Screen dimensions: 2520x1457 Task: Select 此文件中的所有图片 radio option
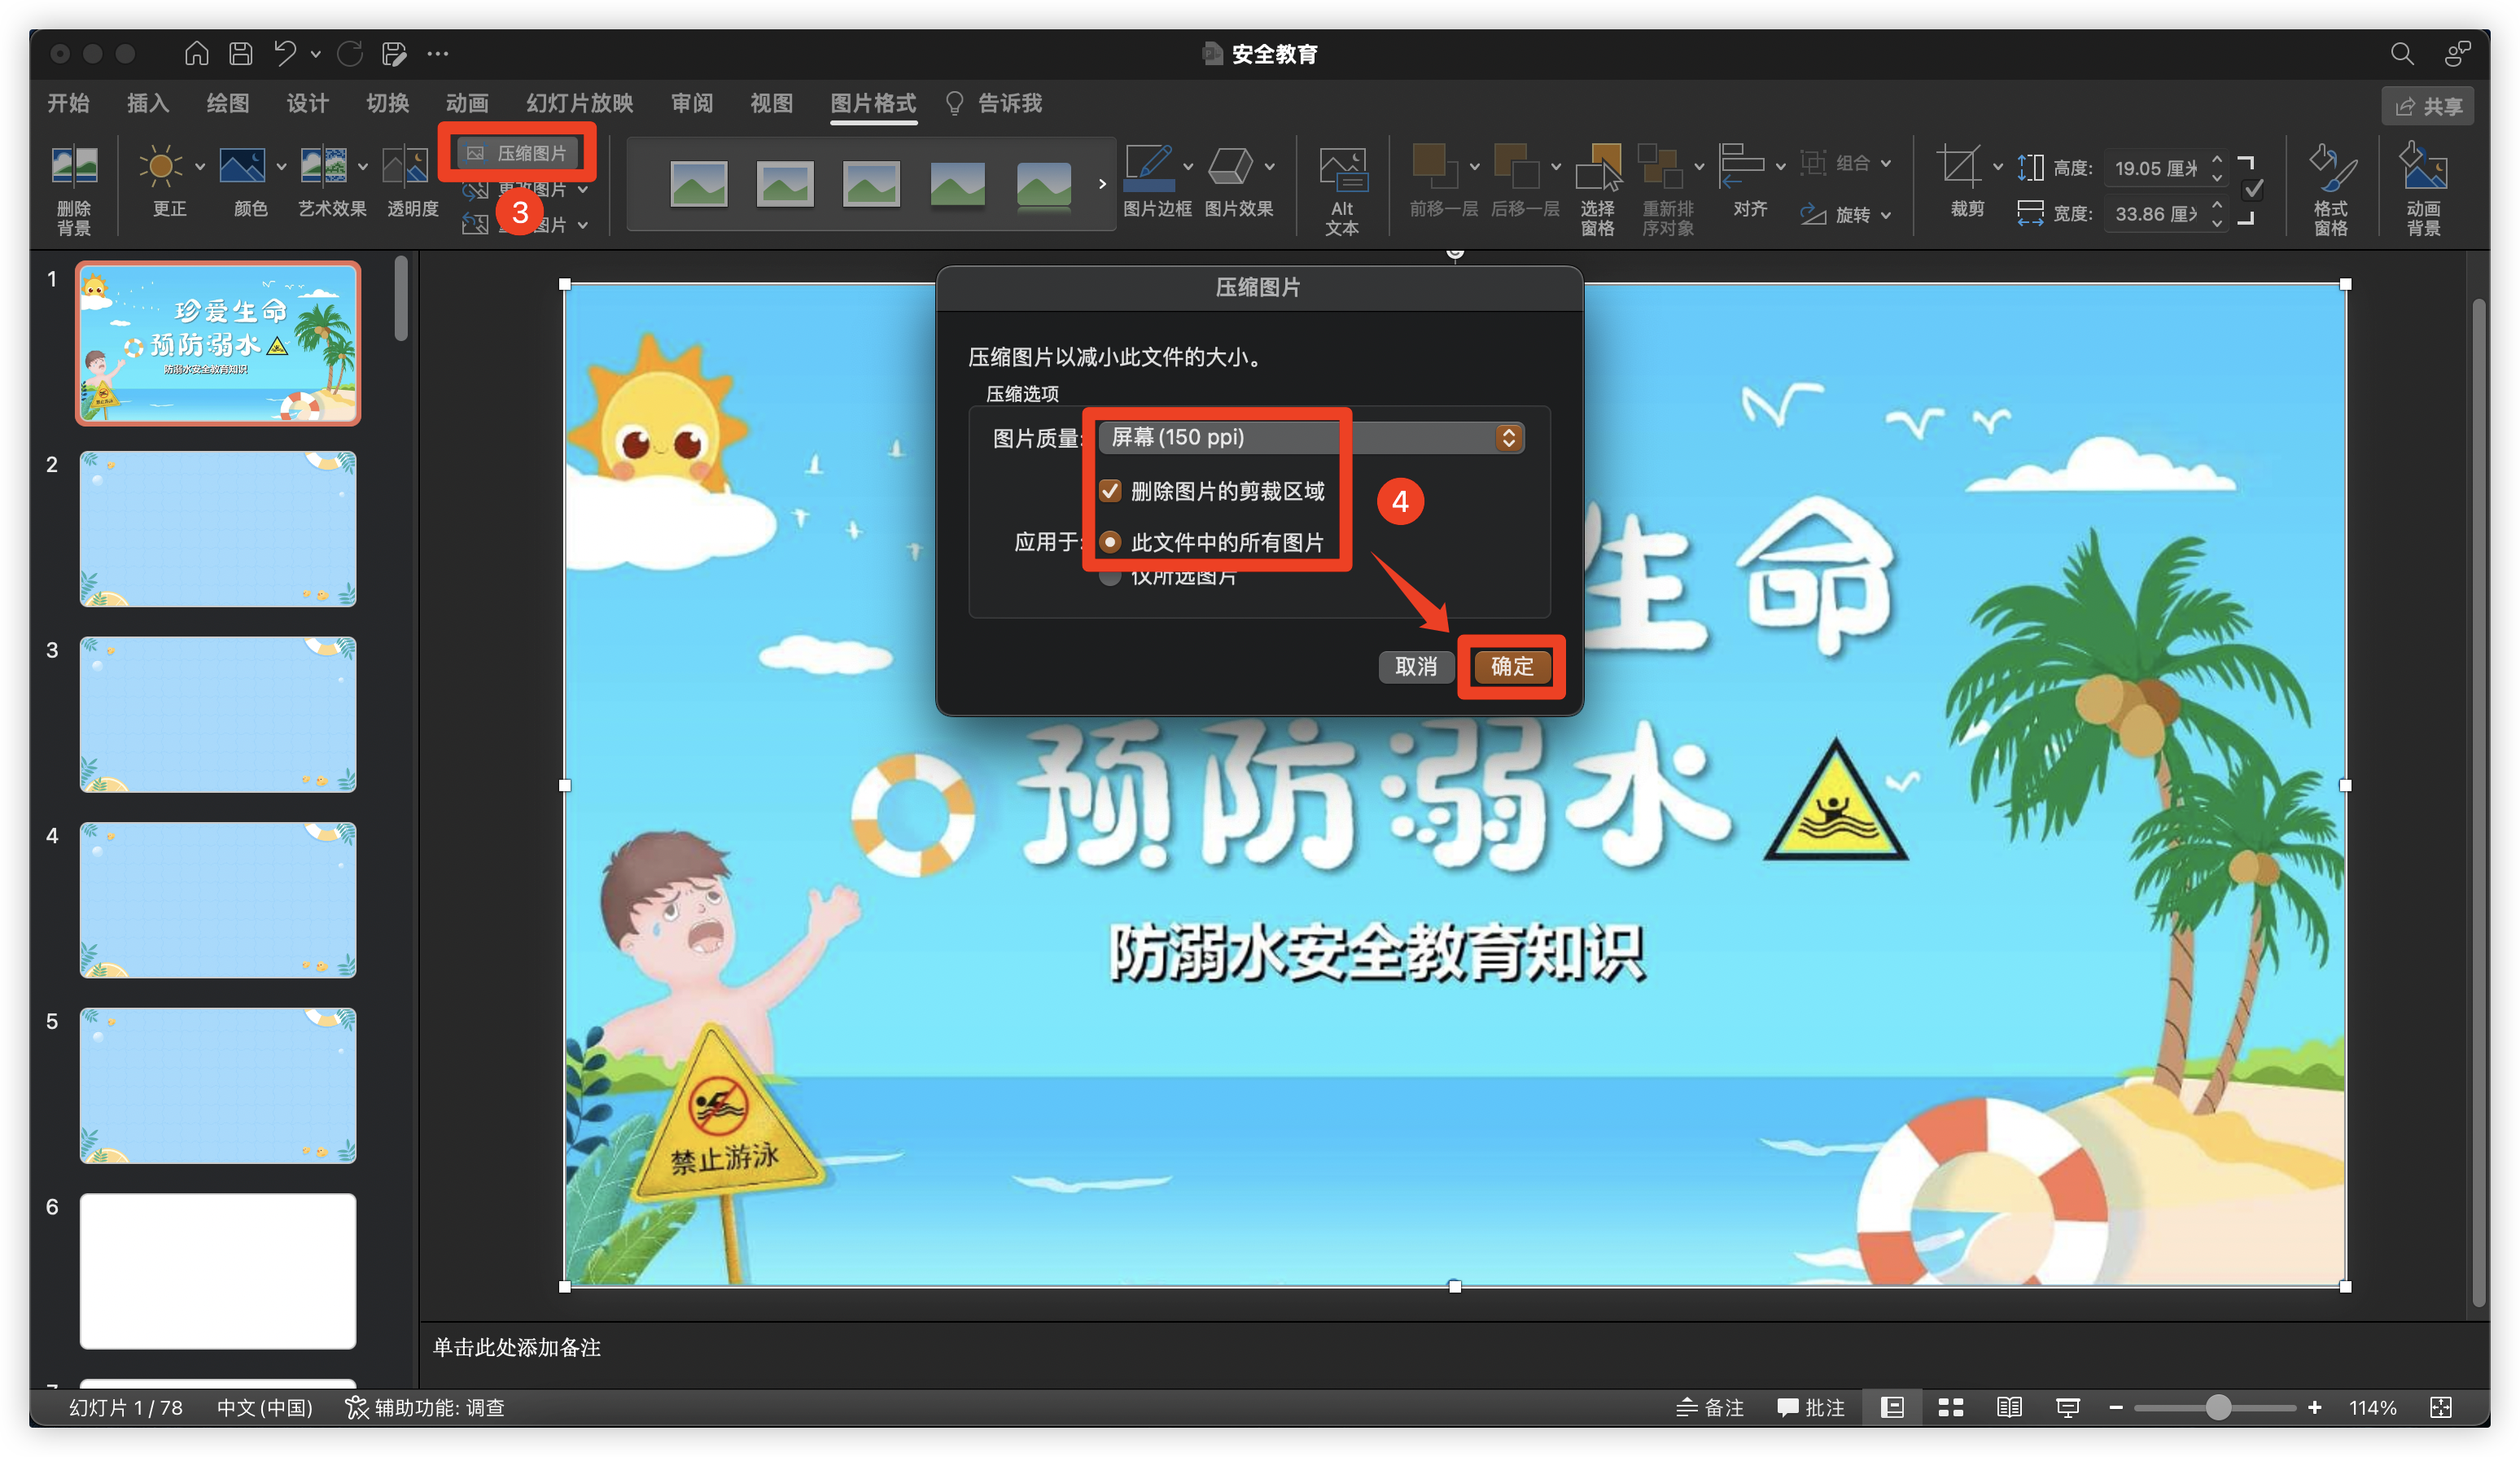coord(1110,542)
